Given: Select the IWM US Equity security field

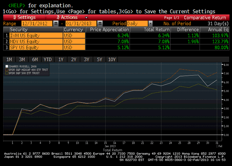Looking at the screenshot, I should pos(36,36).
